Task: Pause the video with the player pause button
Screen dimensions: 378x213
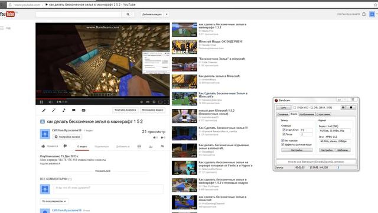Action: point(41,102)
